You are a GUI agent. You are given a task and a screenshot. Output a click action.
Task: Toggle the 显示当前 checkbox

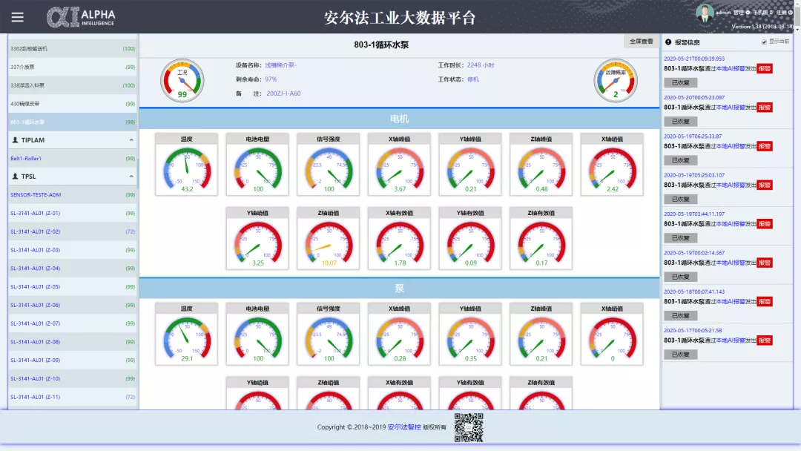click(764, 42)
